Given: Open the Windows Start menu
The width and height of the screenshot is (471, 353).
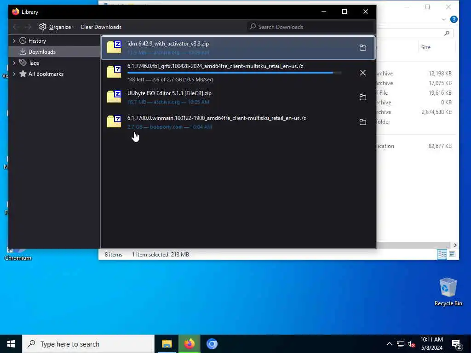Looking at the screenshot, I should (11, 344).
